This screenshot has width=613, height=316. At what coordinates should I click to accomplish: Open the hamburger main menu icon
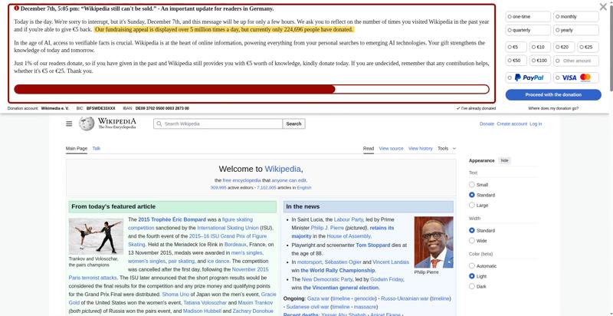coord(69,123)
